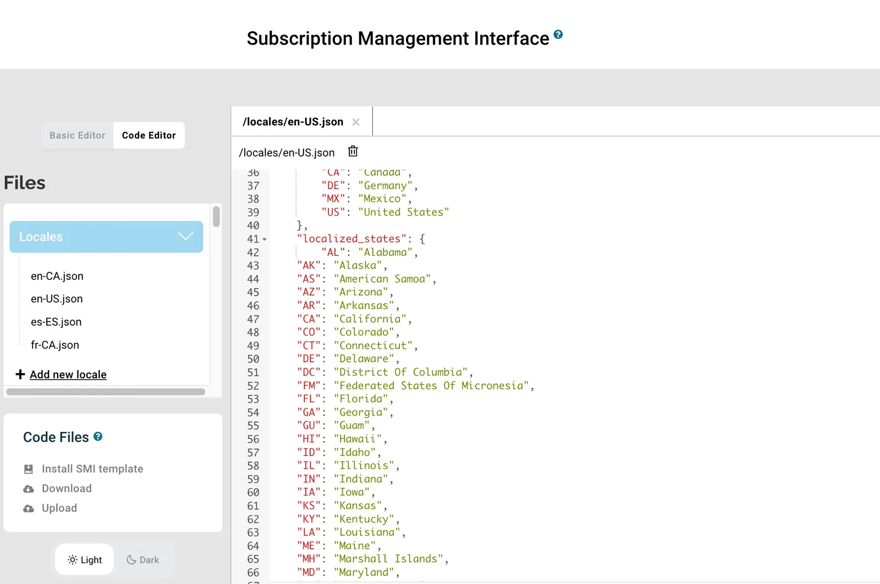Screen dimensions: 880x584
Task: Click the /locales/en-US.json file path label
Action: pos(287,153)
